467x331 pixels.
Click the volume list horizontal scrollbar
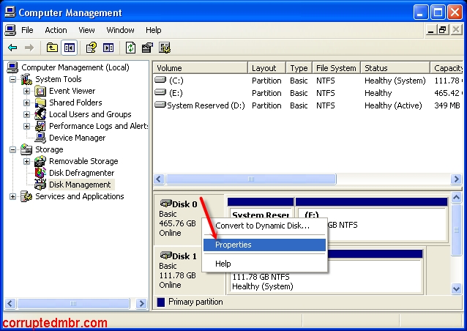pyautogui.click(x=307, y=179)
